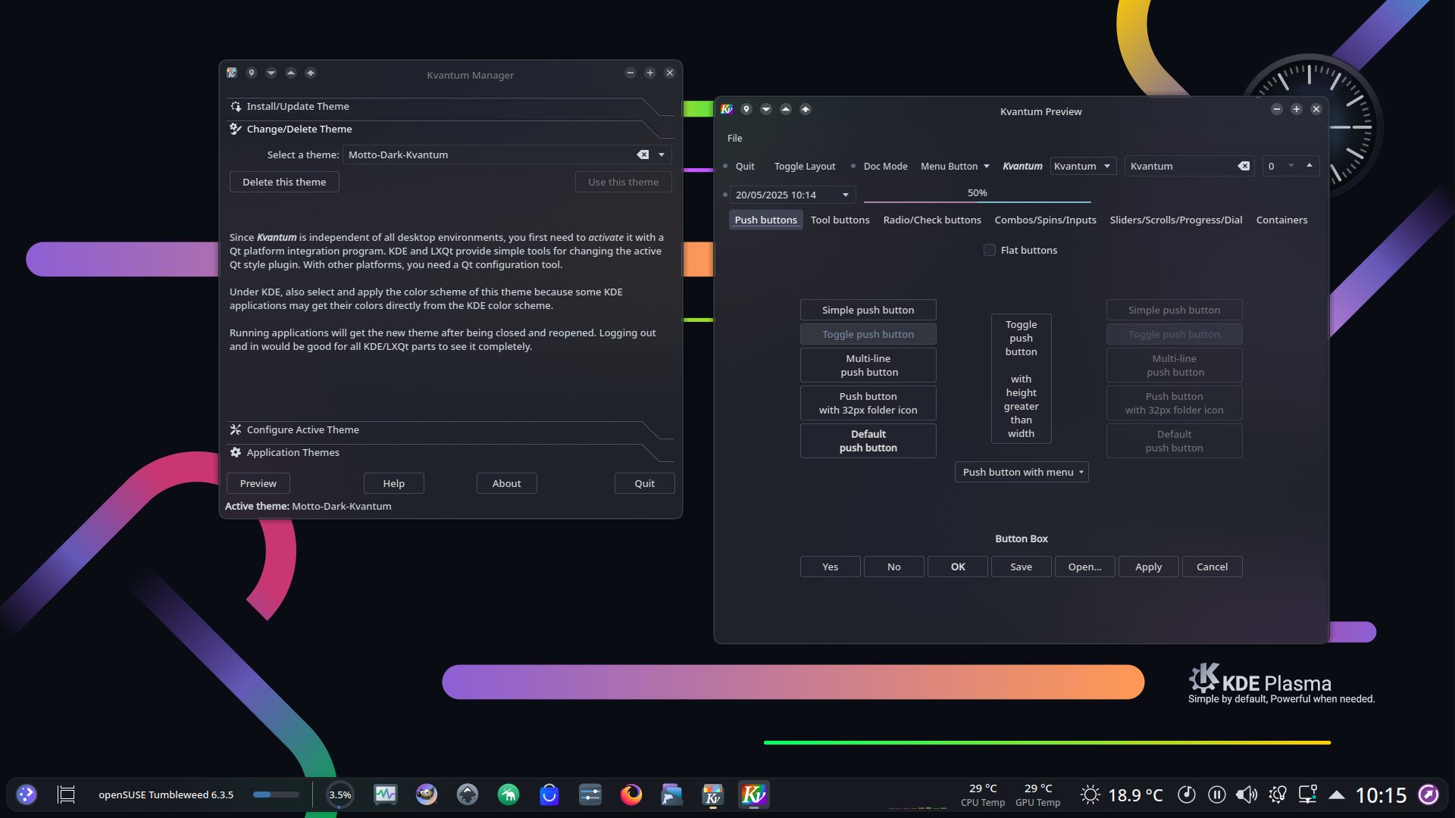Click the pin icon in Kvantum Manager title bar

click(x=252, y=73)
